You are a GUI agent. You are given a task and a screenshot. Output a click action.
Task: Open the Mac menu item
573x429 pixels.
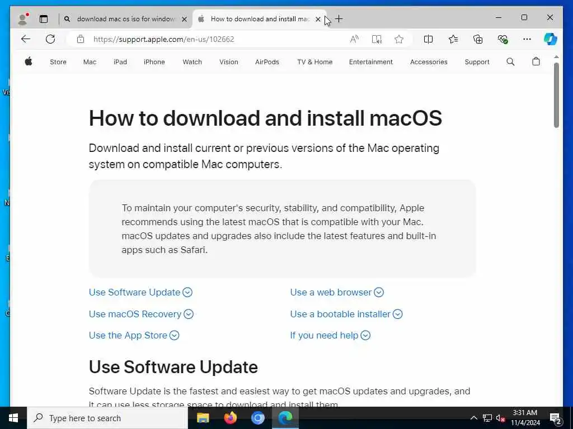[90, 62]
